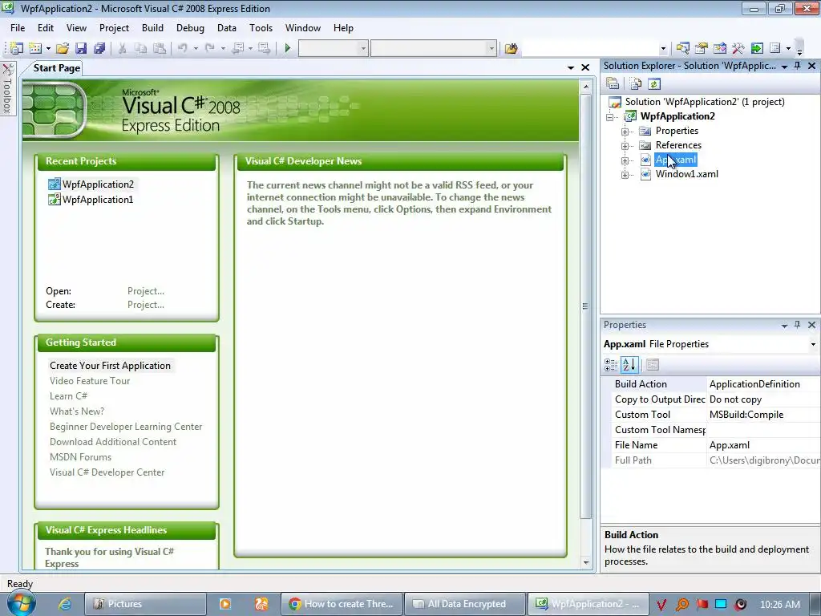Switch Properties grid to Categorized view
This screenshot has height=616, width=821.
point(610,365)
